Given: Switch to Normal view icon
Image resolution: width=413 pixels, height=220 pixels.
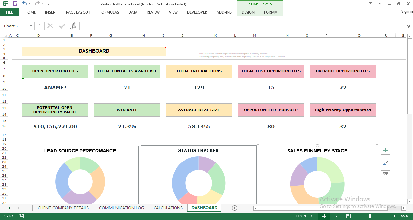Looking at the screenshot, I should 324,216.
